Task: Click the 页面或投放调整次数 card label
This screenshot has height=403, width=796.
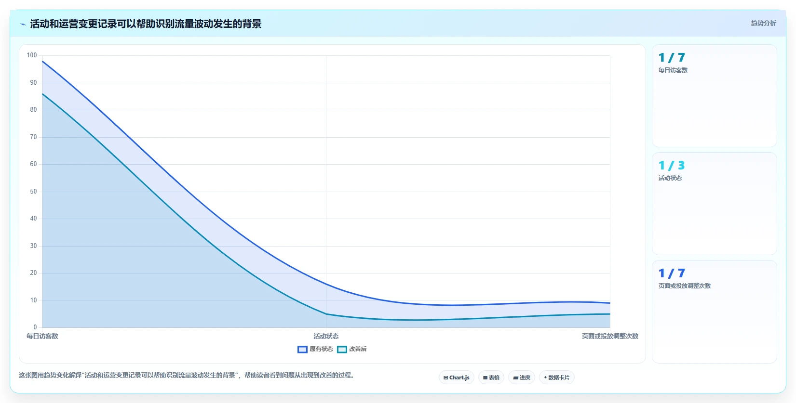Action: click(x=685, y=286)
